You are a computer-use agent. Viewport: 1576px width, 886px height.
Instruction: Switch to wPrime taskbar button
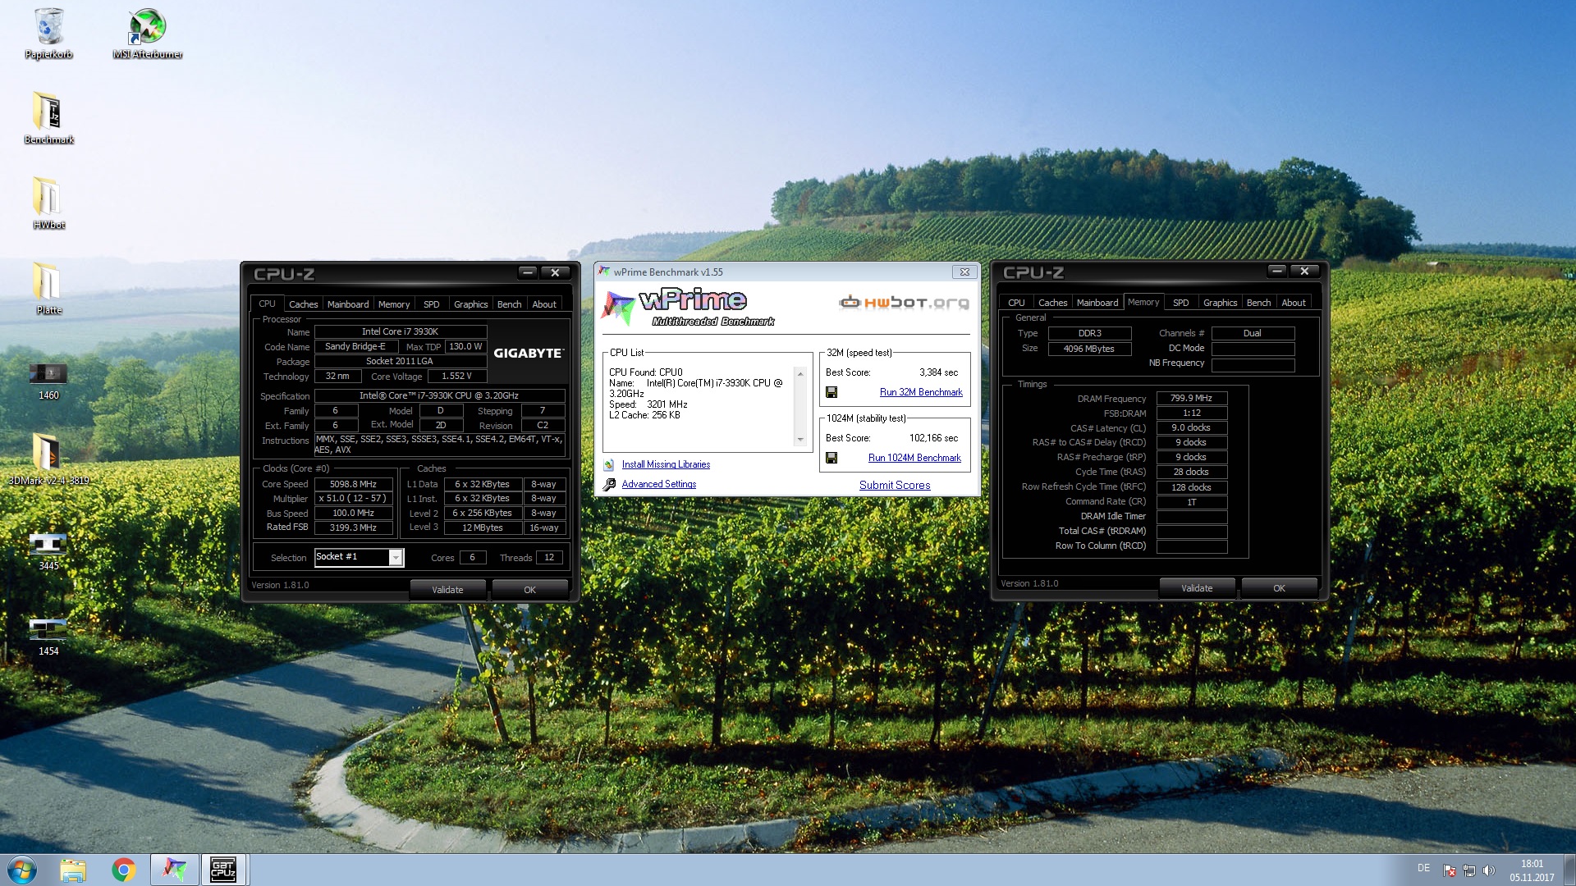(174, 870)
